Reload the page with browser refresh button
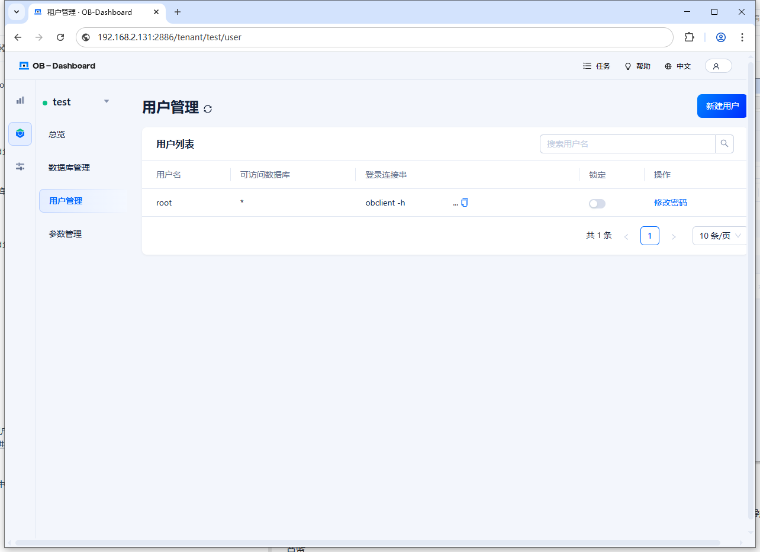 (60, 37)
